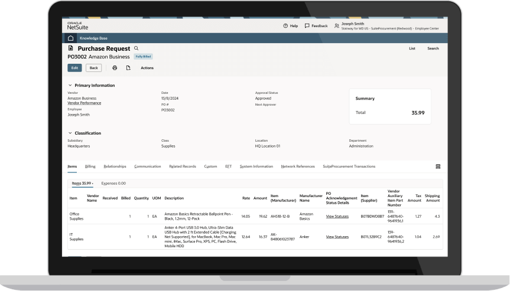Open the Vendor Performance link
The width and height of the screenshot is (510, 291).
pos(84,103)
